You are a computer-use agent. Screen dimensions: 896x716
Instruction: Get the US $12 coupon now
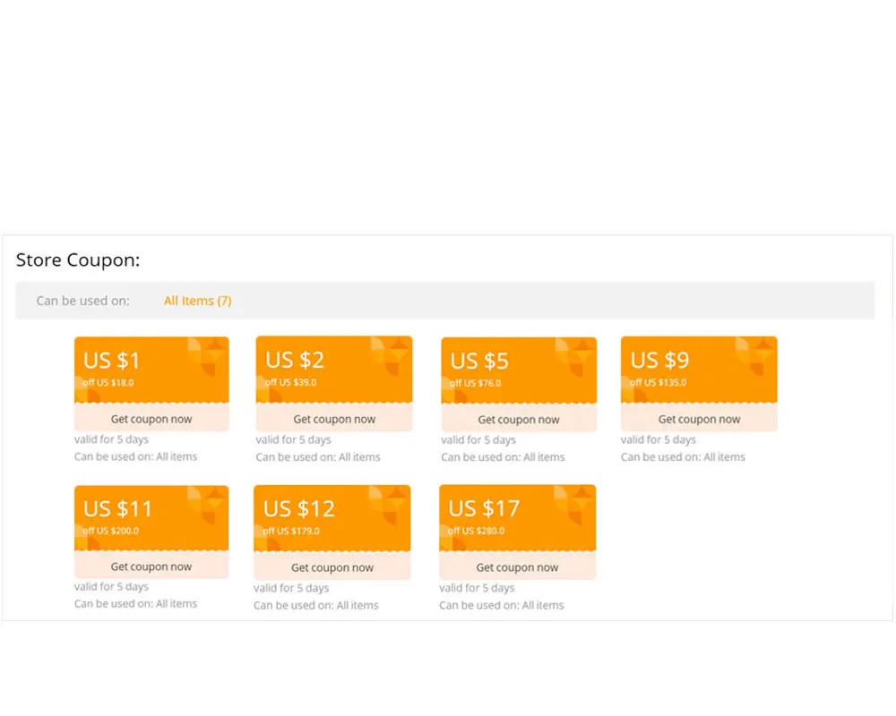(x=332, y=567)
